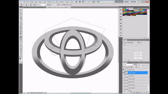
Task: Open the Exposure slider arrow
Action: tap(56, 5)
